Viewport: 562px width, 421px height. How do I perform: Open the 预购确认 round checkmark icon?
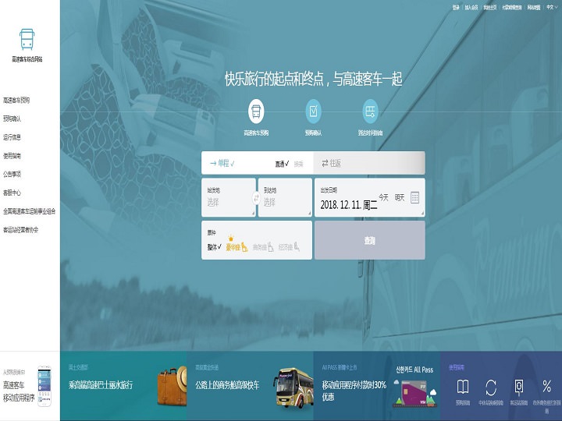tap(313, 111)
